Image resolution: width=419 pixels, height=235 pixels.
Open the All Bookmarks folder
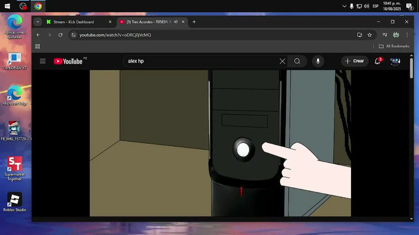[394, 46]
